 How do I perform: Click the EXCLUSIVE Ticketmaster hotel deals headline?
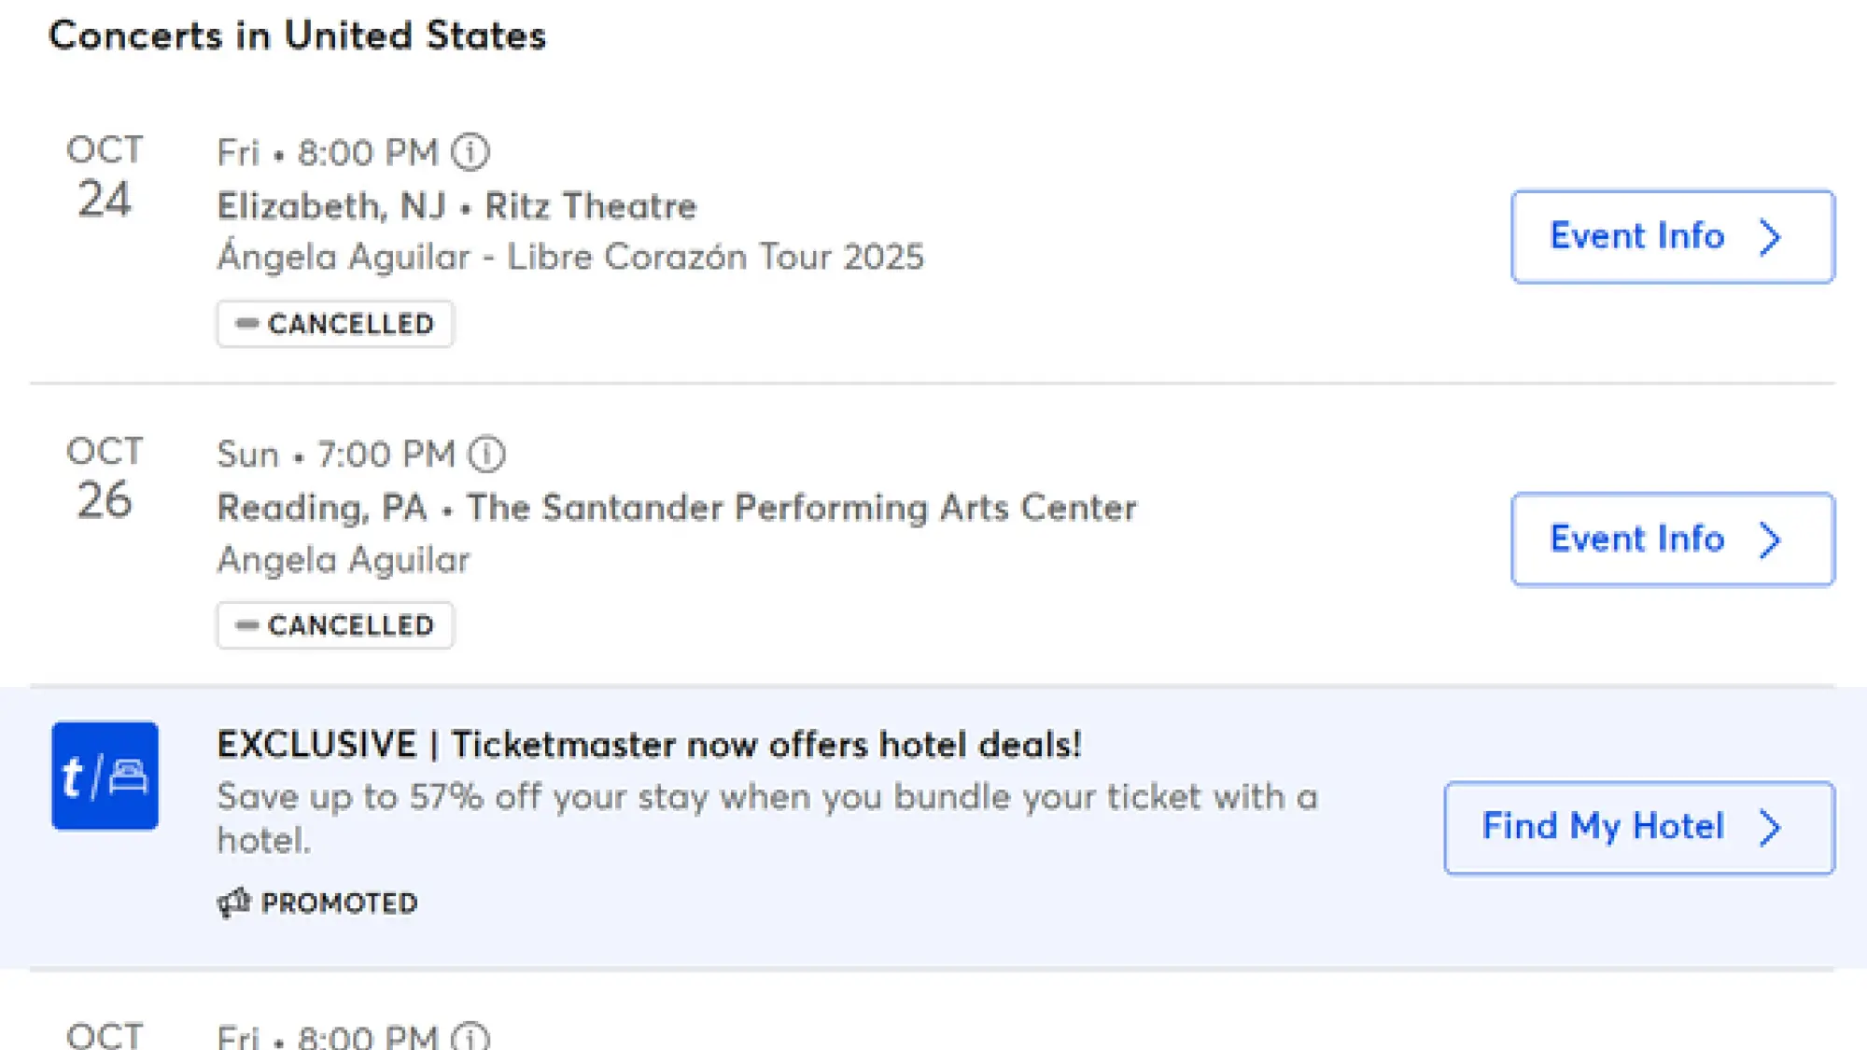click(x=649, y=745)
